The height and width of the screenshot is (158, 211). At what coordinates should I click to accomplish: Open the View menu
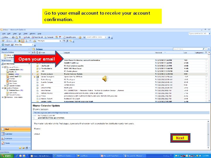(15, 34)
